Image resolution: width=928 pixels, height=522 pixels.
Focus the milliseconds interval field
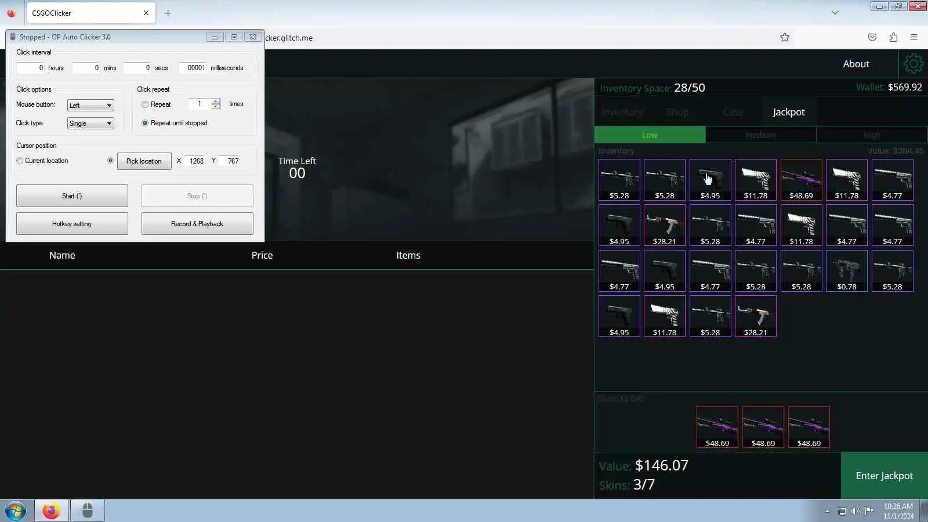pyautogui.click(x=193, y=68)
